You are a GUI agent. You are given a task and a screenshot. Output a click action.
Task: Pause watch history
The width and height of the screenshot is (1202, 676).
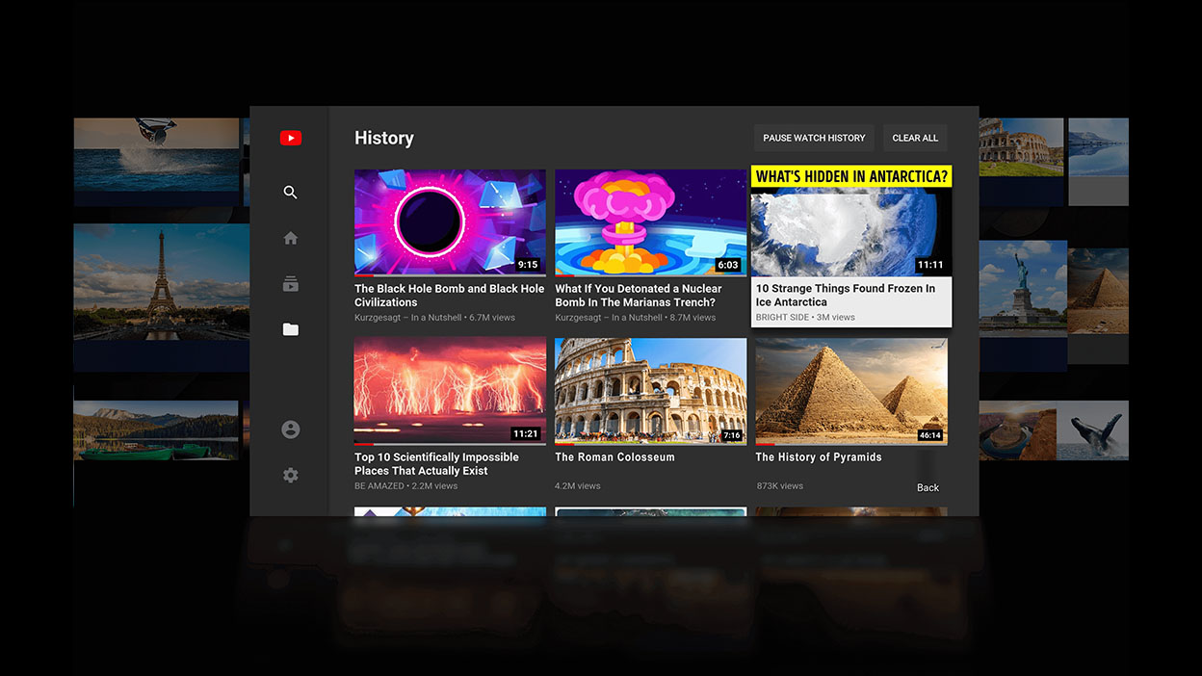(x=813, y=138)
